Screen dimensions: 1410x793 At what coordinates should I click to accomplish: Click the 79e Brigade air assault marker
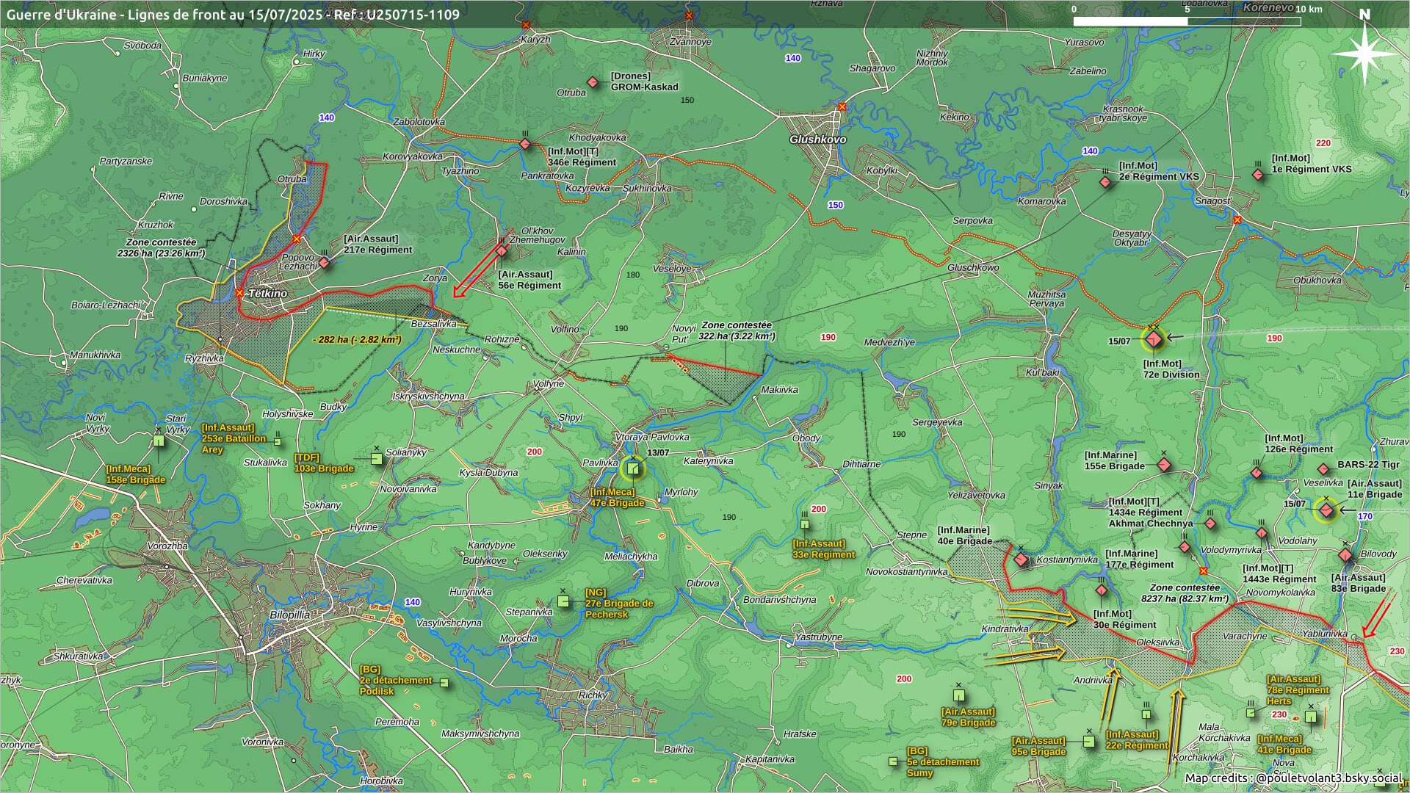pyautogui.click(x=958, y=695)
